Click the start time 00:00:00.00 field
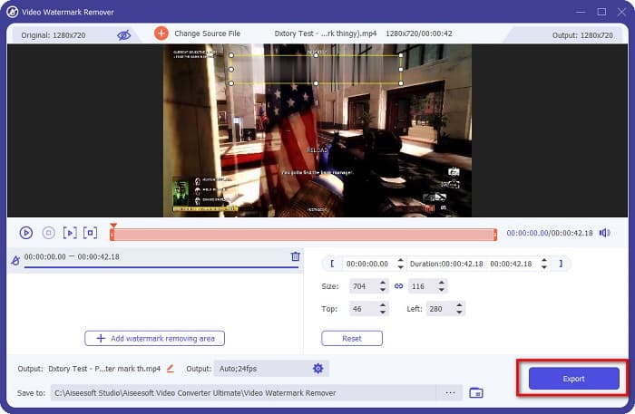 point(367,264)
